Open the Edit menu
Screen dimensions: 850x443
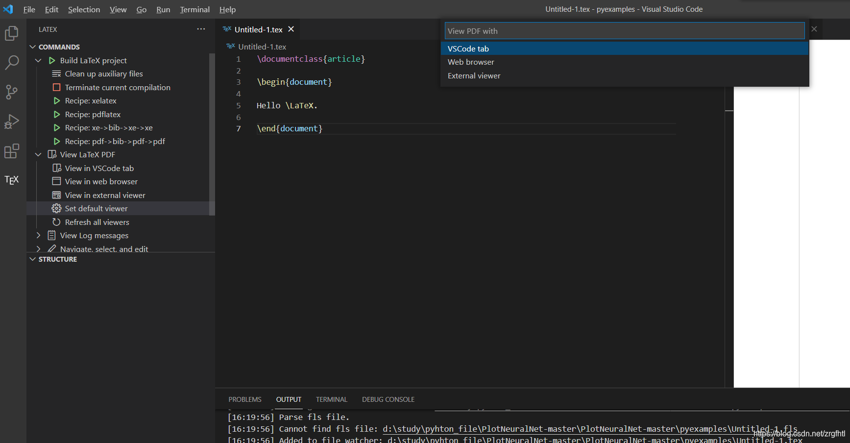point(51,9)
